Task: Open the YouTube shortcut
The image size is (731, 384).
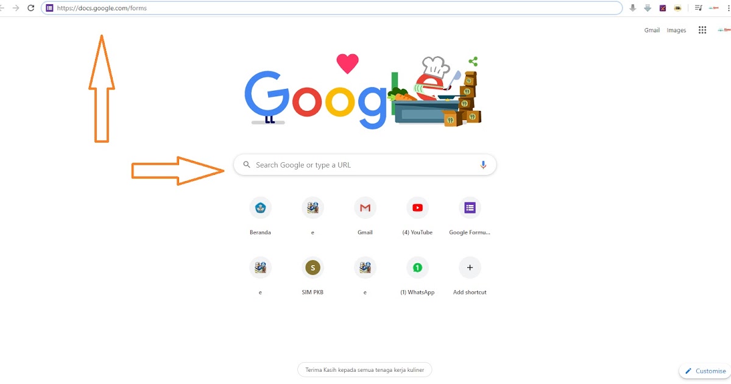Action: (x=417, y=216)
